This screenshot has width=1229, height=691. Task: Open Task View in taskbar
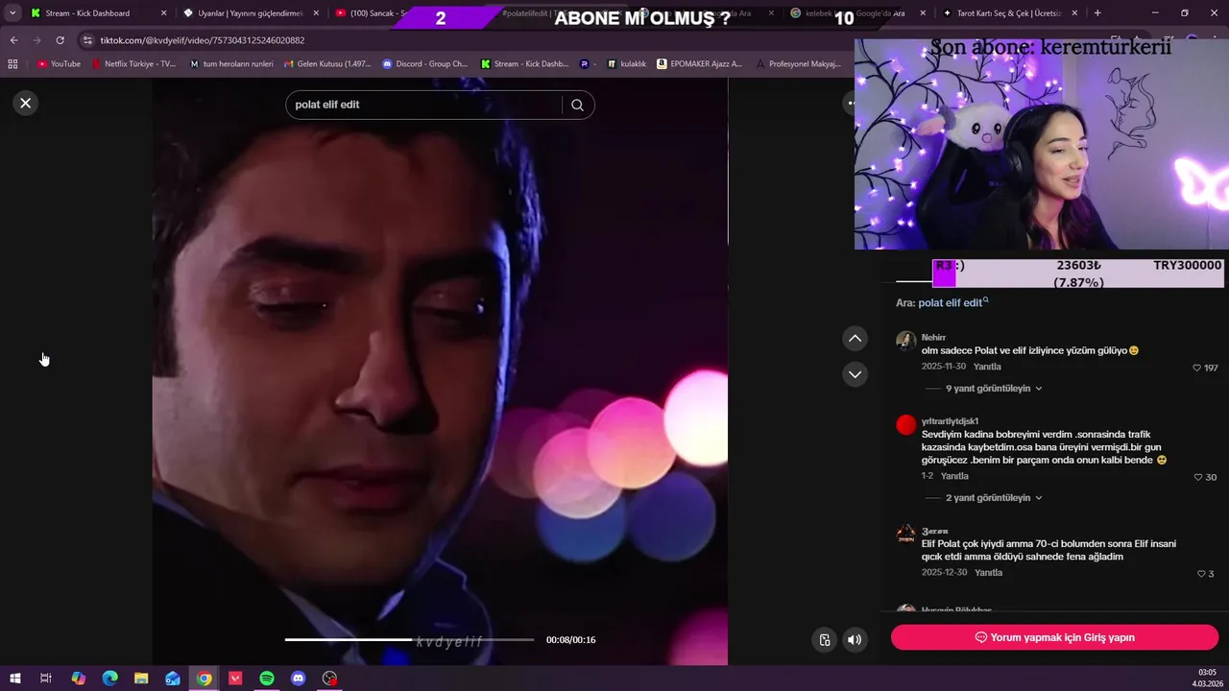(x=45, y=679)
